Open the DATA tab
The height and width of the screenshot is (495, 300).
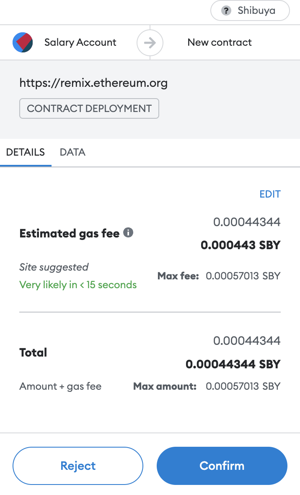(x=72, y=152)
